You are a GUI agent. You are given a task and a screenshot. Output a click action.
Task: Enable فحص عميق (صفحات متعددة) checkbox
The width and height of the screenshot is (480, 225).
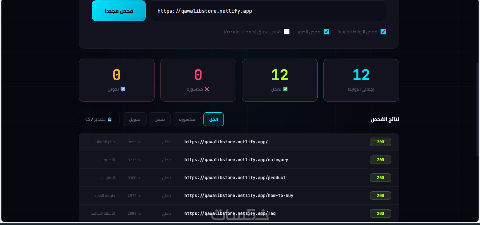coord(287,32)
